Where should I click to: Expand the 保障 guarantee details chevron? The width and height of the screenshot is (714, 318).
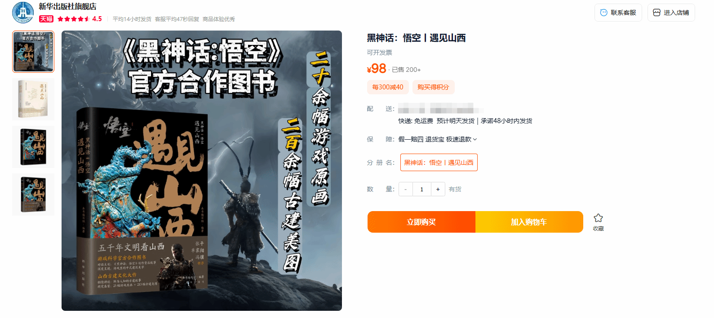tap(475, 139)
